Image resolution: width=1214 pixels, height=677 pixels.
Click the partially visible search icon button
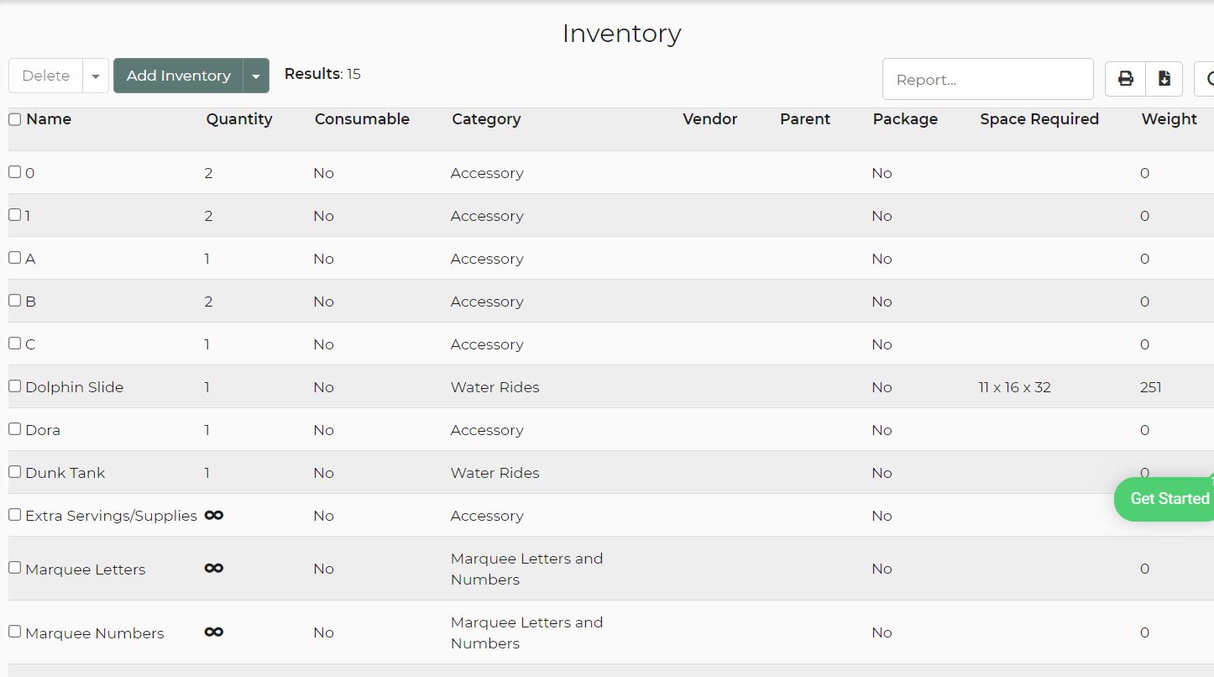(x=1206, y=79)
